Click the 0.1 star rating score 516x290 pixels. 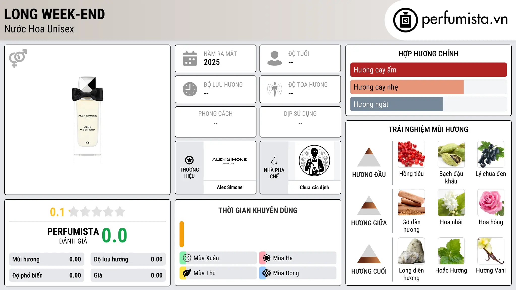pos(57,212)
